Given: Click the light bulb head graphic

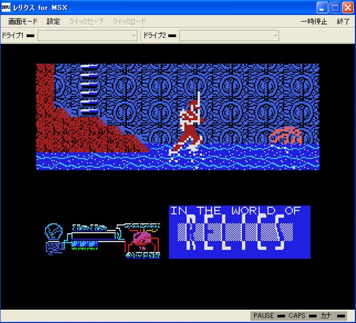Looking at the screenshot, I should [53, 232].
